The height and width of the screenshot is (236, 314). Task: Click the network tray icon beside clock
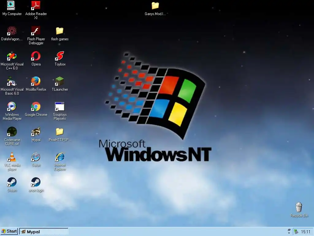pyautogui.click(x=296, y=232)
